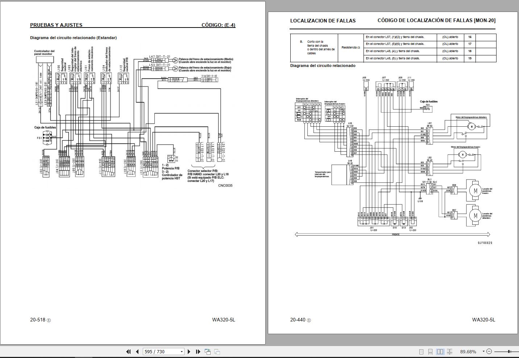Viewport: 519px width, 358px height.
Task: Select two-page facing view
Action: tap(440, 351)
